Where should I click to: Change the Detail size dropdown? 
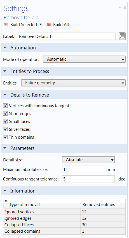(x=88, y=160)
